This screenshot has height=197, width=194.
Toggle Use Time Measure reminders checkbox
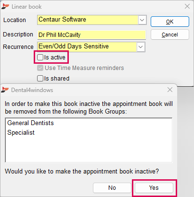coord(40,68)
